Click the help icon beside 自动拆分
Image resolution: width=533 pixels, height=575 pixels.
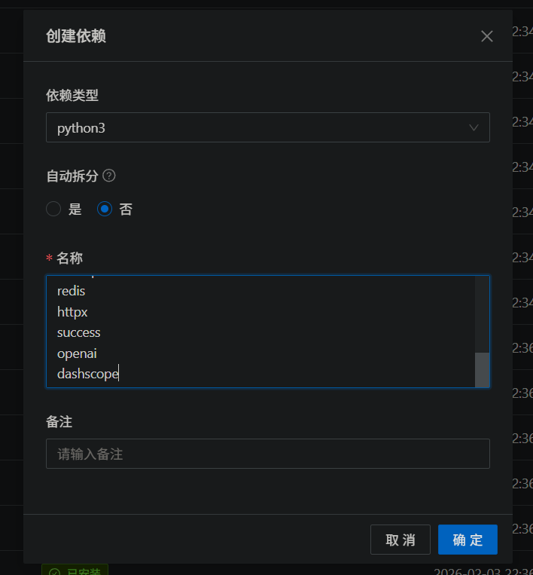pyautogui.click(x=109, y=176)
